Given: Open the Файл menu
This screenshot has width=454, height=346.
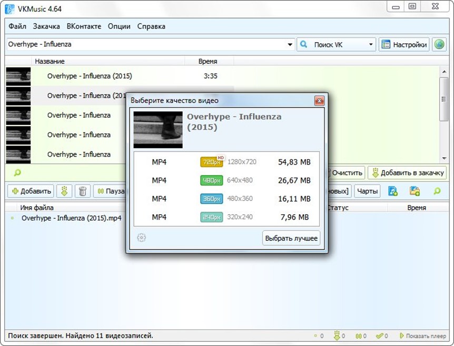Looking at the screenshot, I should coord(17,26).
